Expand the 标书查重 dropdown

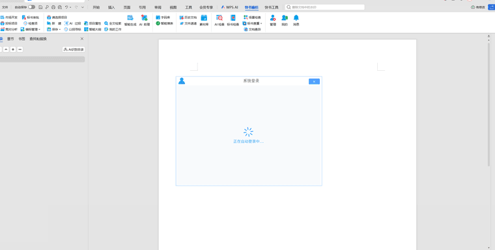click(261, 23)
